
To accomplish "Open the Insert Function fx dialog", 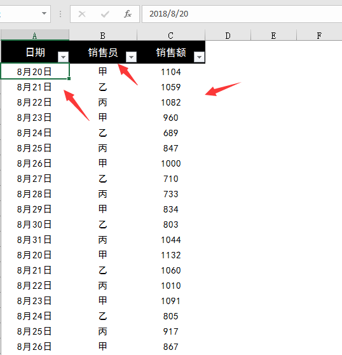I will (128, 14).
